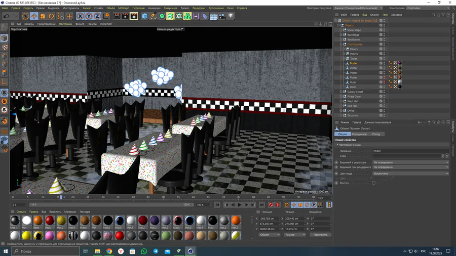The image size is (456, 256).
Task: Toggle the Y axis lock
Action: click(89, 16)
